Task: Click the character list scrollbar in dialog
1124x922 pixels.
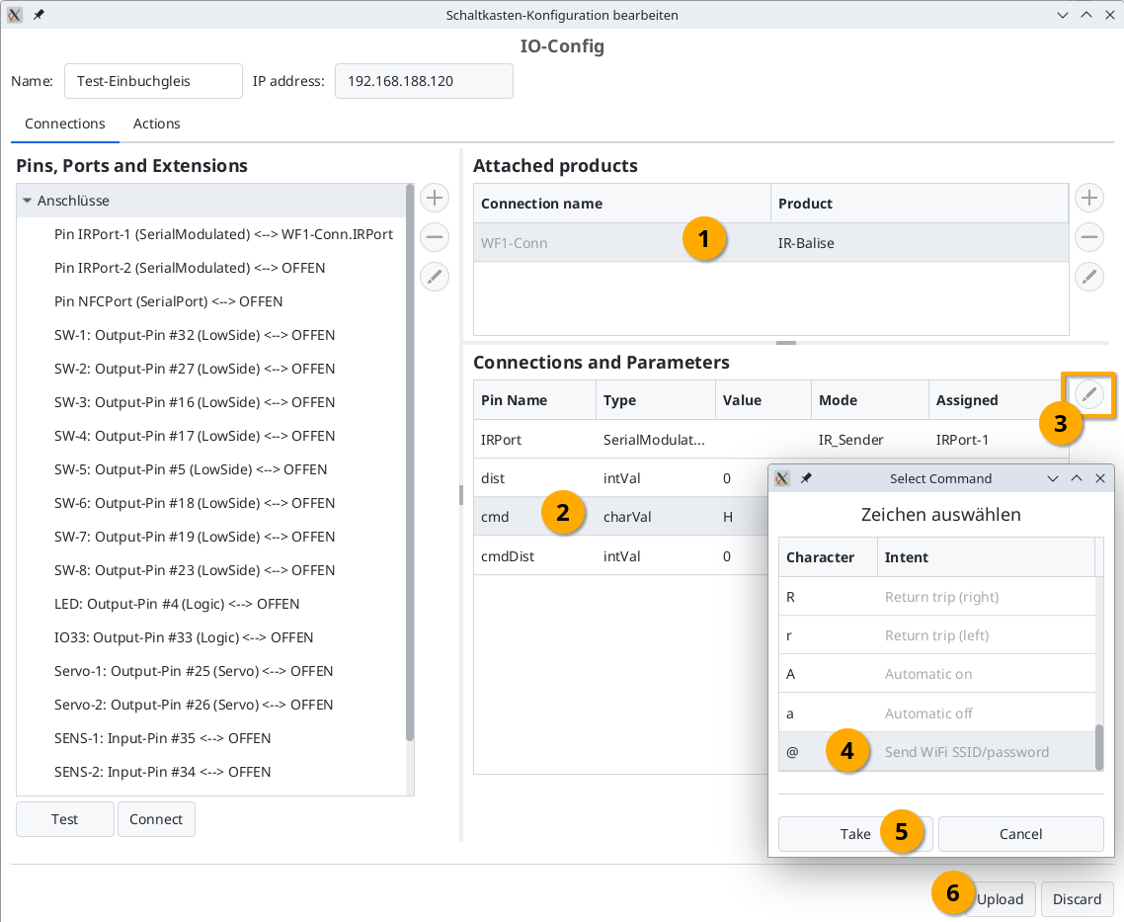Action: tap(1099, 747)
